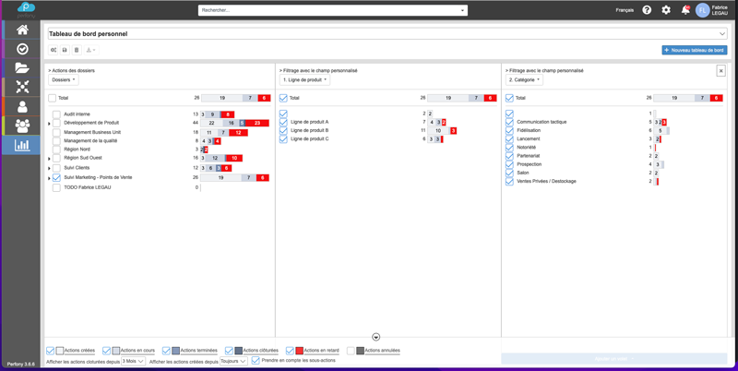This screenshot has width=738, height=371.
Task: Switch to the bar chart dashboard tab in sidebar
Action: point(22,145)
